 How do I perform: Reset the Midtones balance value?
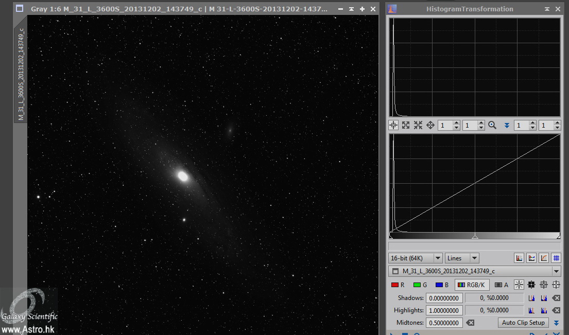(470, 323)
